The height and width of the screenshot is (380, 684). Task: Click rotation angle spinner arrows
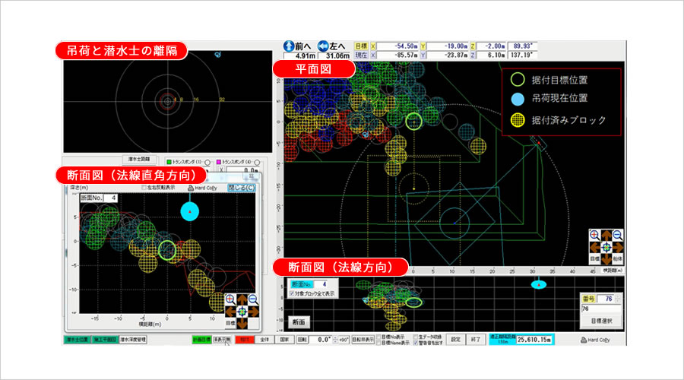click(335, 340)
